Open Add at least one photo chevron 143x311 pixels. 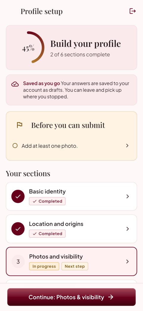[128, 145]
